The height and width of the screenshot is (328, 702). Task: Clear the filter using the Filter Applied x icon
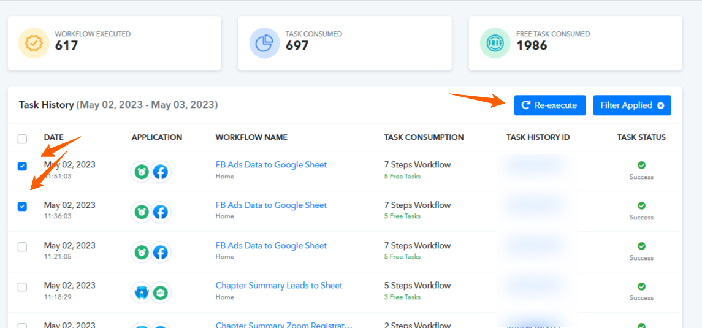point(660,105)
